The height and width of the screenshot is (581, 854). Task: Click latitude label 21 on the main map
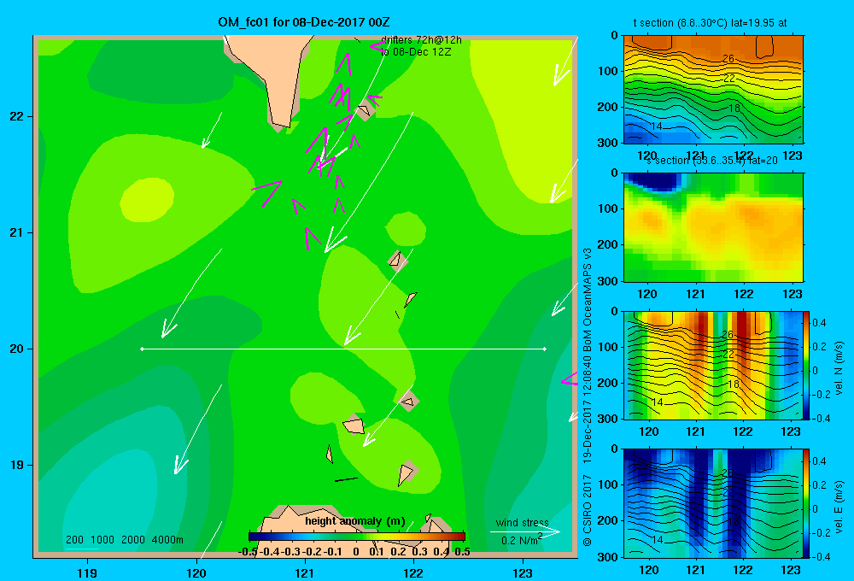tap(17, 232)
